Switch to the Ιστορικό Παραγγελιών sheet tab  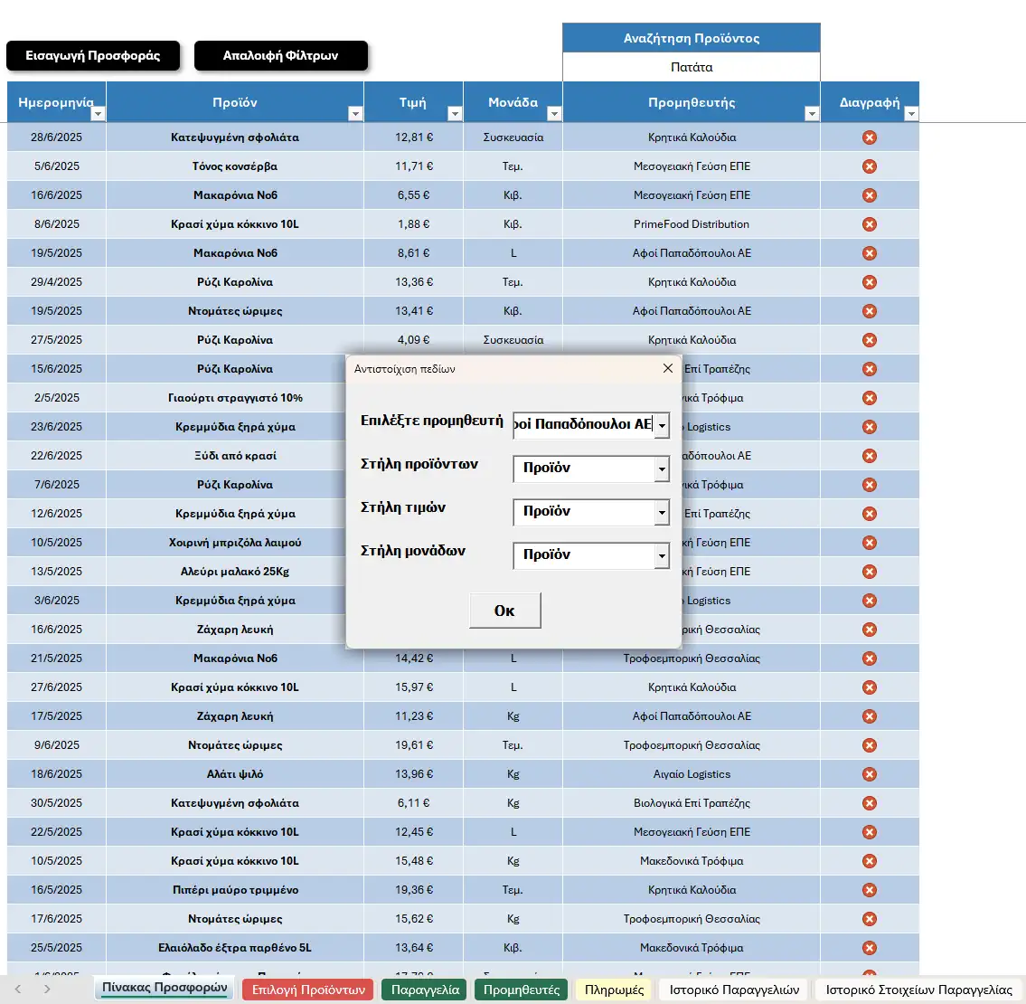[734, 990]
